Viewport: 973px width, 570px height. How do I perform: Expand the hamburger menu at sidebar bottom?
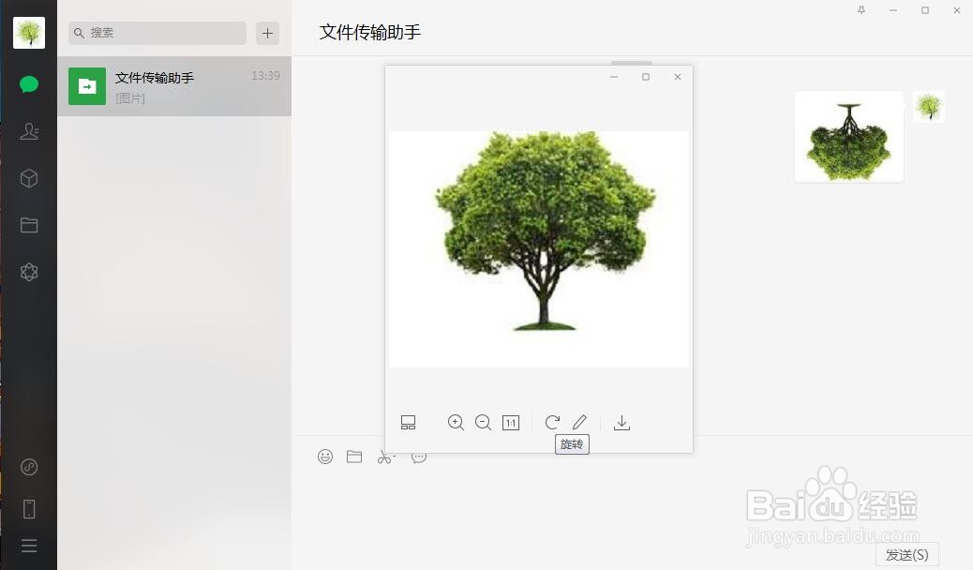click(x=29, y=545)
